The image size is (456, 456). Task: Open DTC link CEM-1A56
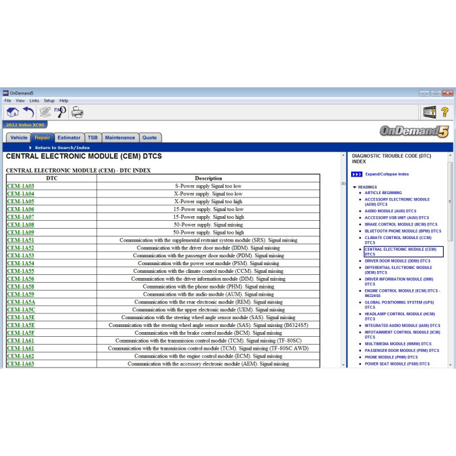click(20, 279)
